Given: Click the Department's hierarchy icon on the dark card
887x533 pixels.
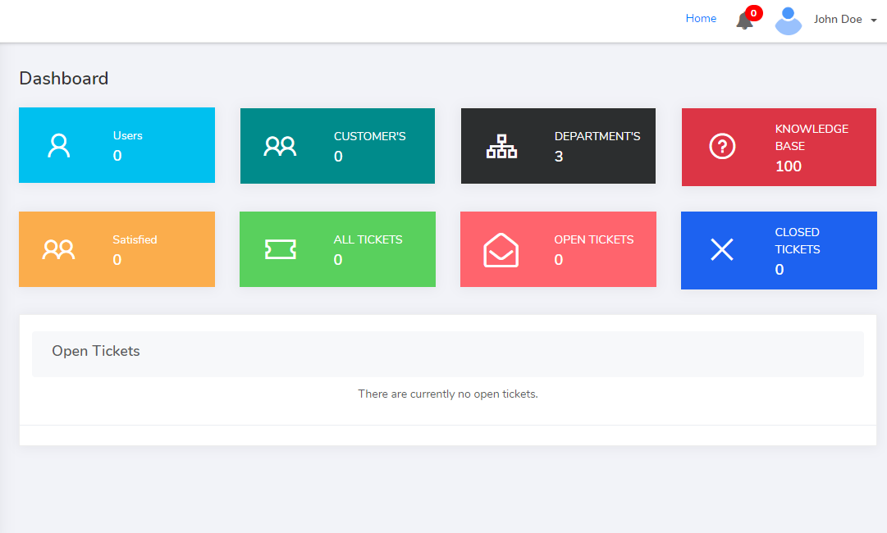Looking at the screenshot, I should tap(501, 145).
